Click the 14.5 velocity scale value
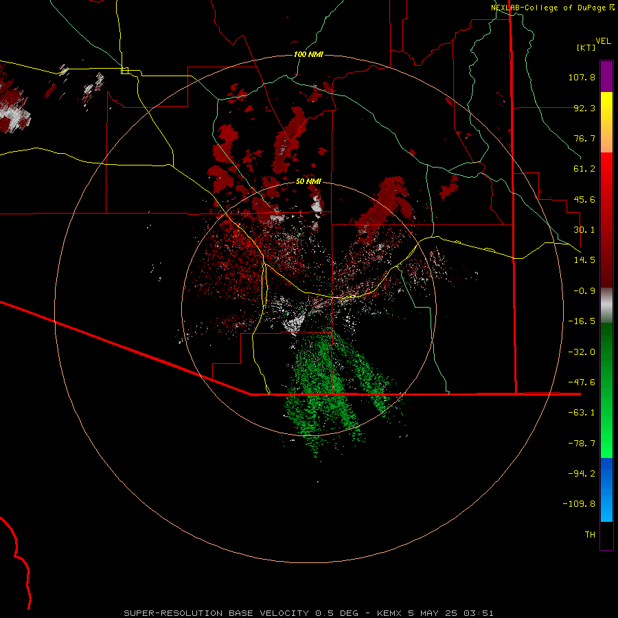 (x=584, y=260)
